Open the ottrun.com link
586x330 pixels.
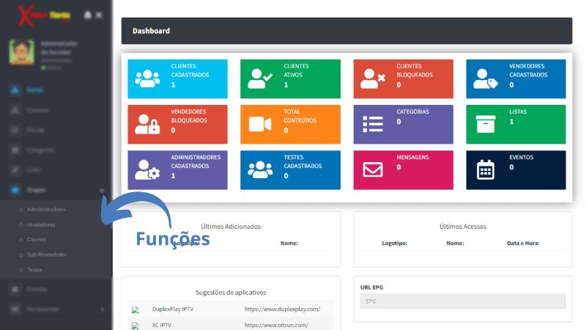coord(276,325)
